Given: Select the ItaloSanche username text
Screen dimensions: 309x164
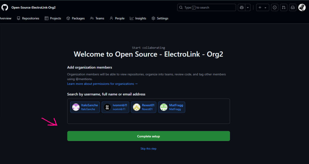Looking at the screenshot, I should coord(89,105).
